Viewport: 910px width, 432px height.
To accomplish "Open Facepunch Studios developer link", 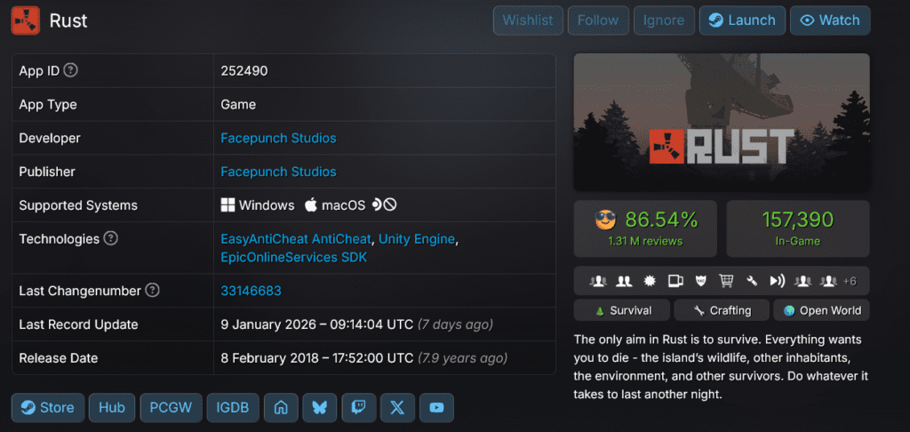I will click(278, 138).
